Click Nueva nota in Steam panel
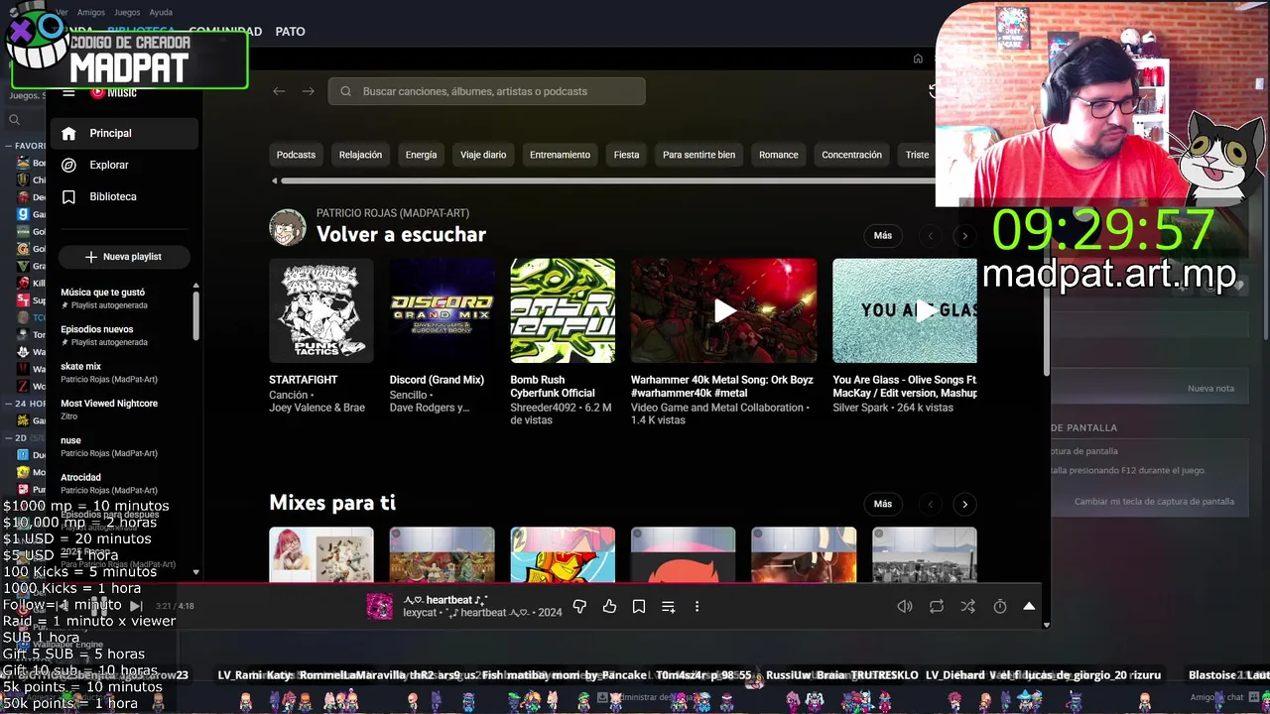The width and height of the screenshot is (1270, 714). click(x=1210, y=389)
